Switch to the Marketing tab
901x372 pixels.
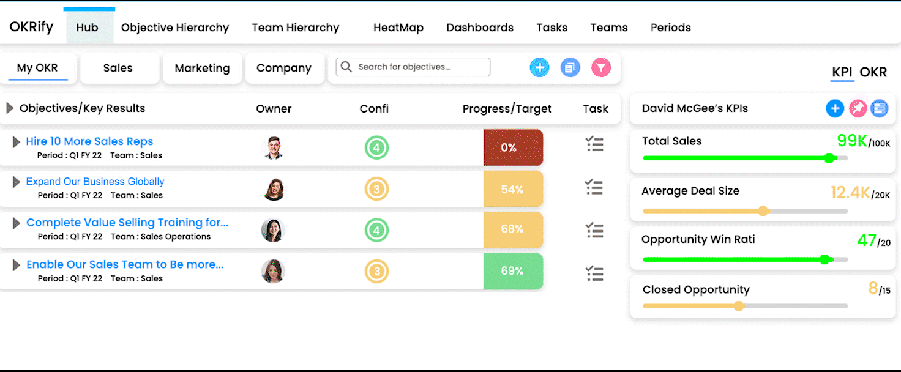click(202, 68)
